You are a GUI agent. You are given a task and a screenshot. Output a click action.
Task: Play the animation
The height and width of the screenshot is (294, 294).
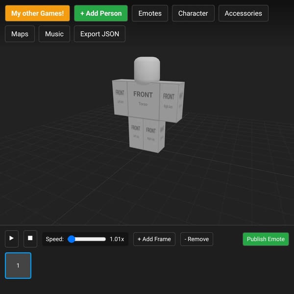pos(12,239)
